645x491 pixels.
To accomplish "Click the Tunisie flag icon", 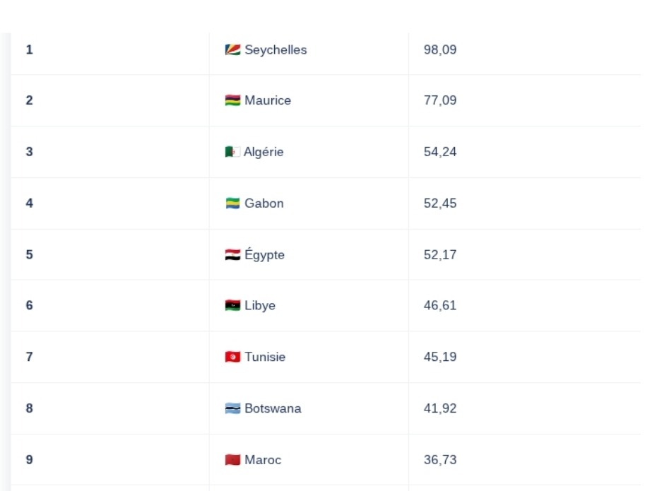I will (232, 357).
